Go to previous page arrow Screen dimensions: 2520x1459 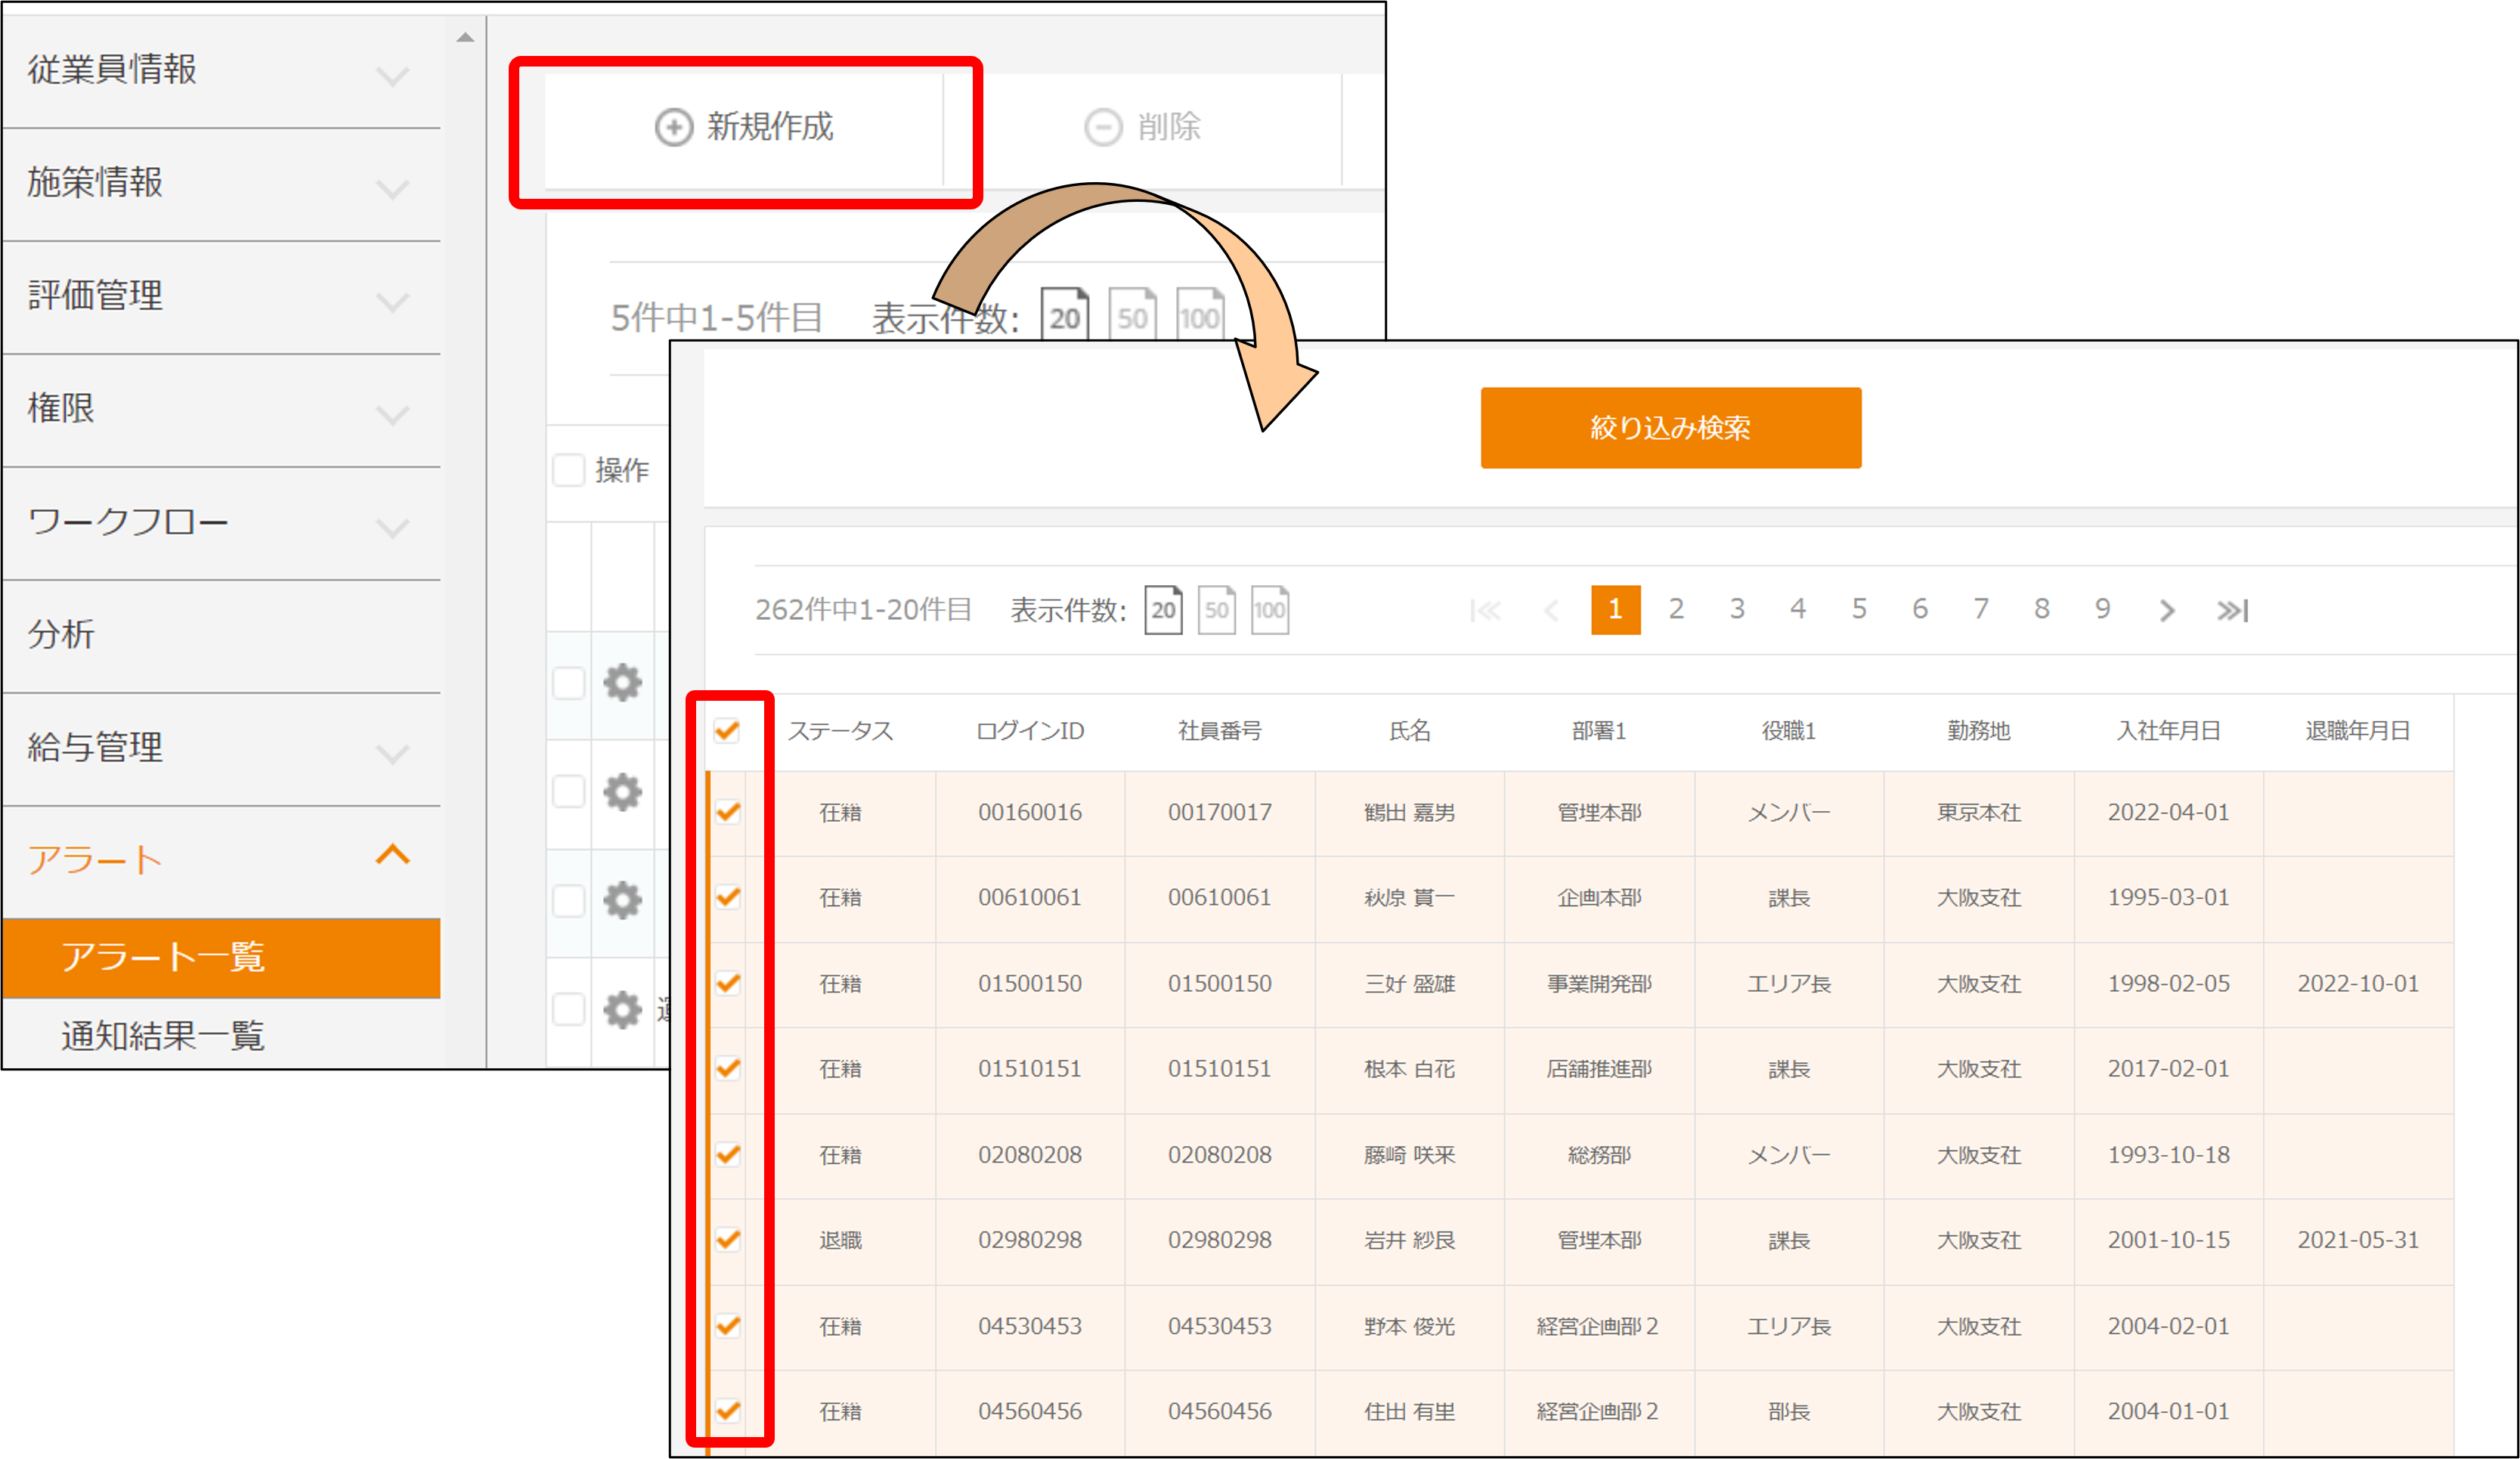click(1551, 610)
